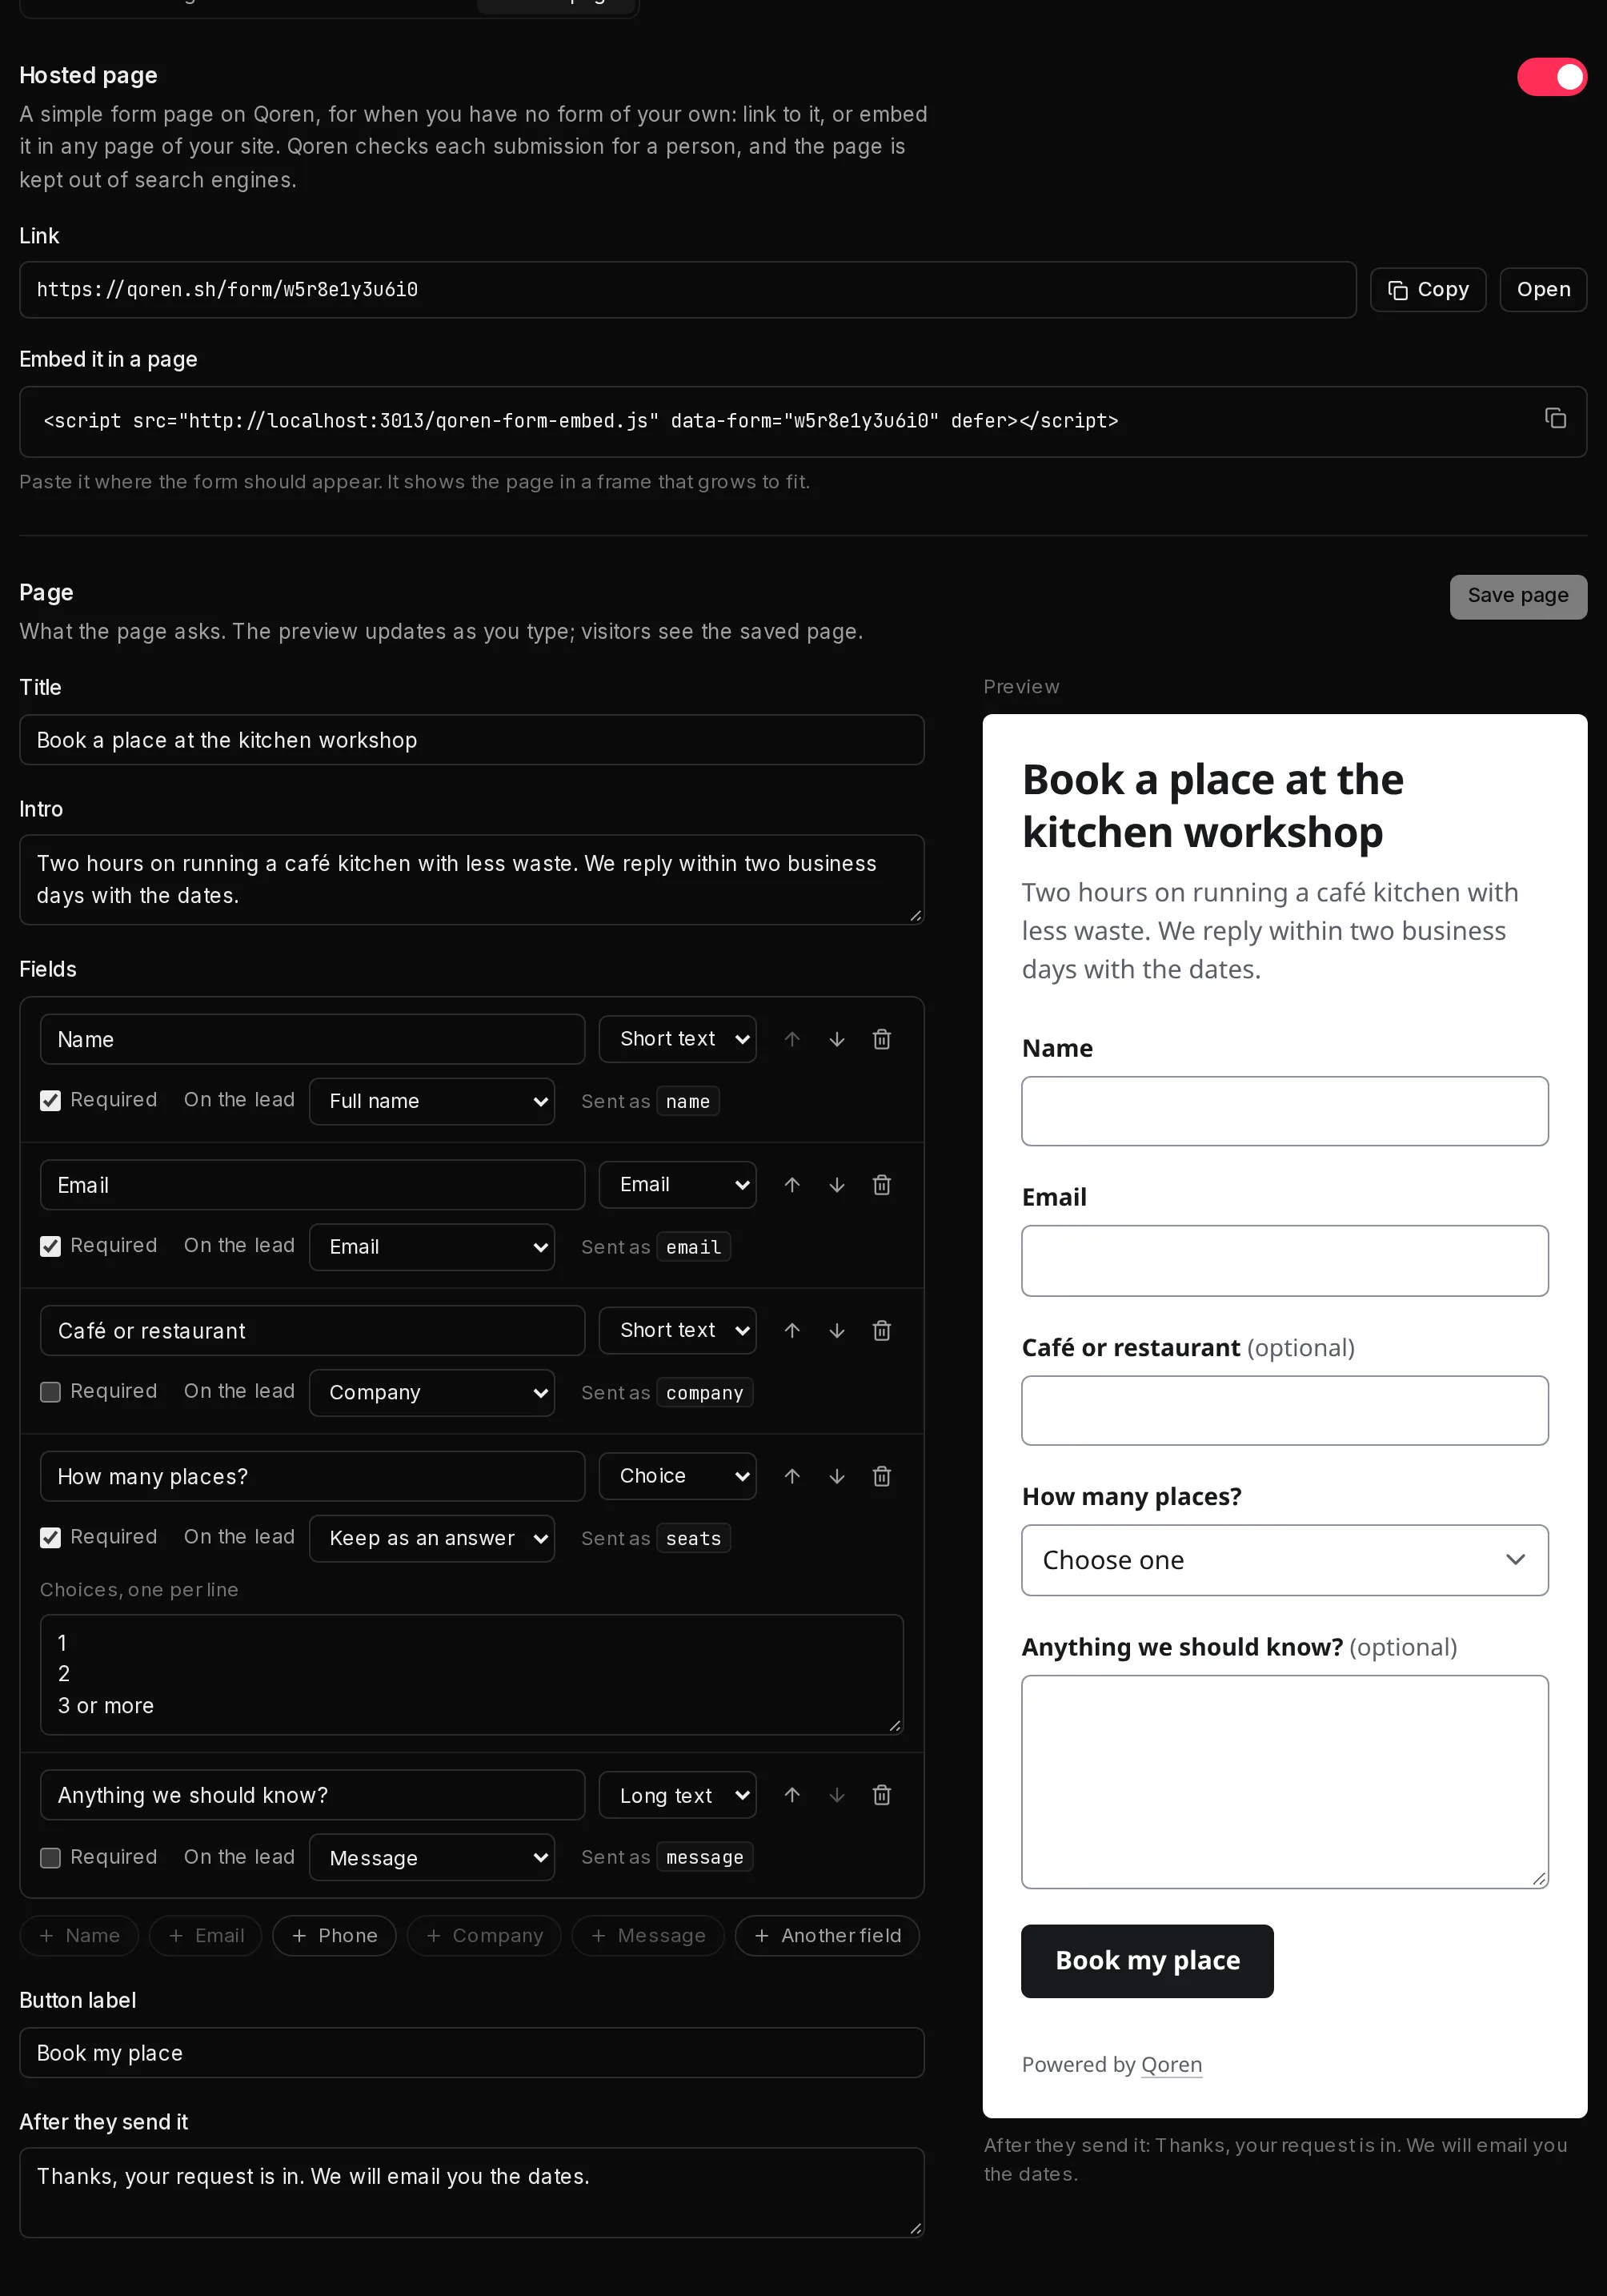The height and width of the screenshot is (2296, 1607).
Task: Add a Phone field
Action: click(x=334, y=1935)
